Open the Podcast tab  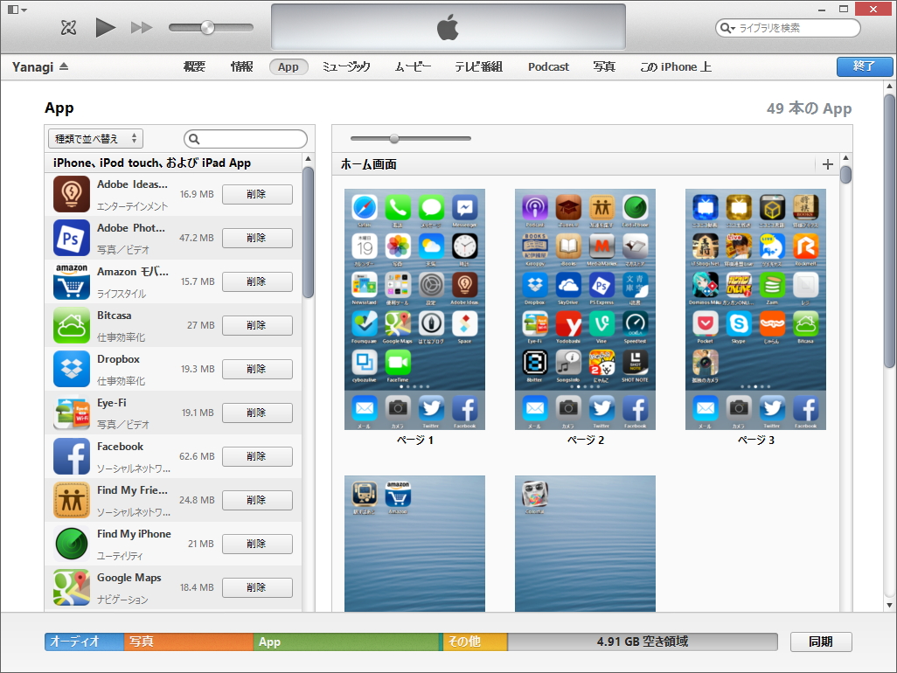point(548,66)
